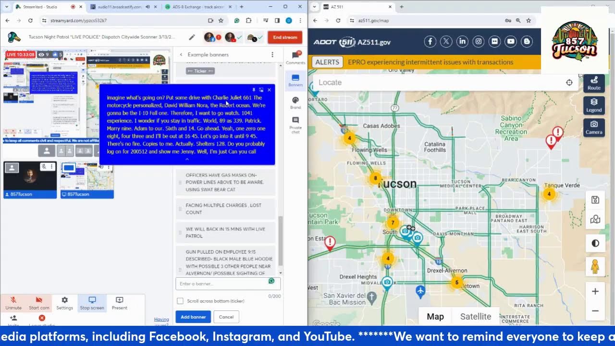615x346 pixels.
Task: Edit the broadcast title with the pencil icon
Action: point(192,37)
